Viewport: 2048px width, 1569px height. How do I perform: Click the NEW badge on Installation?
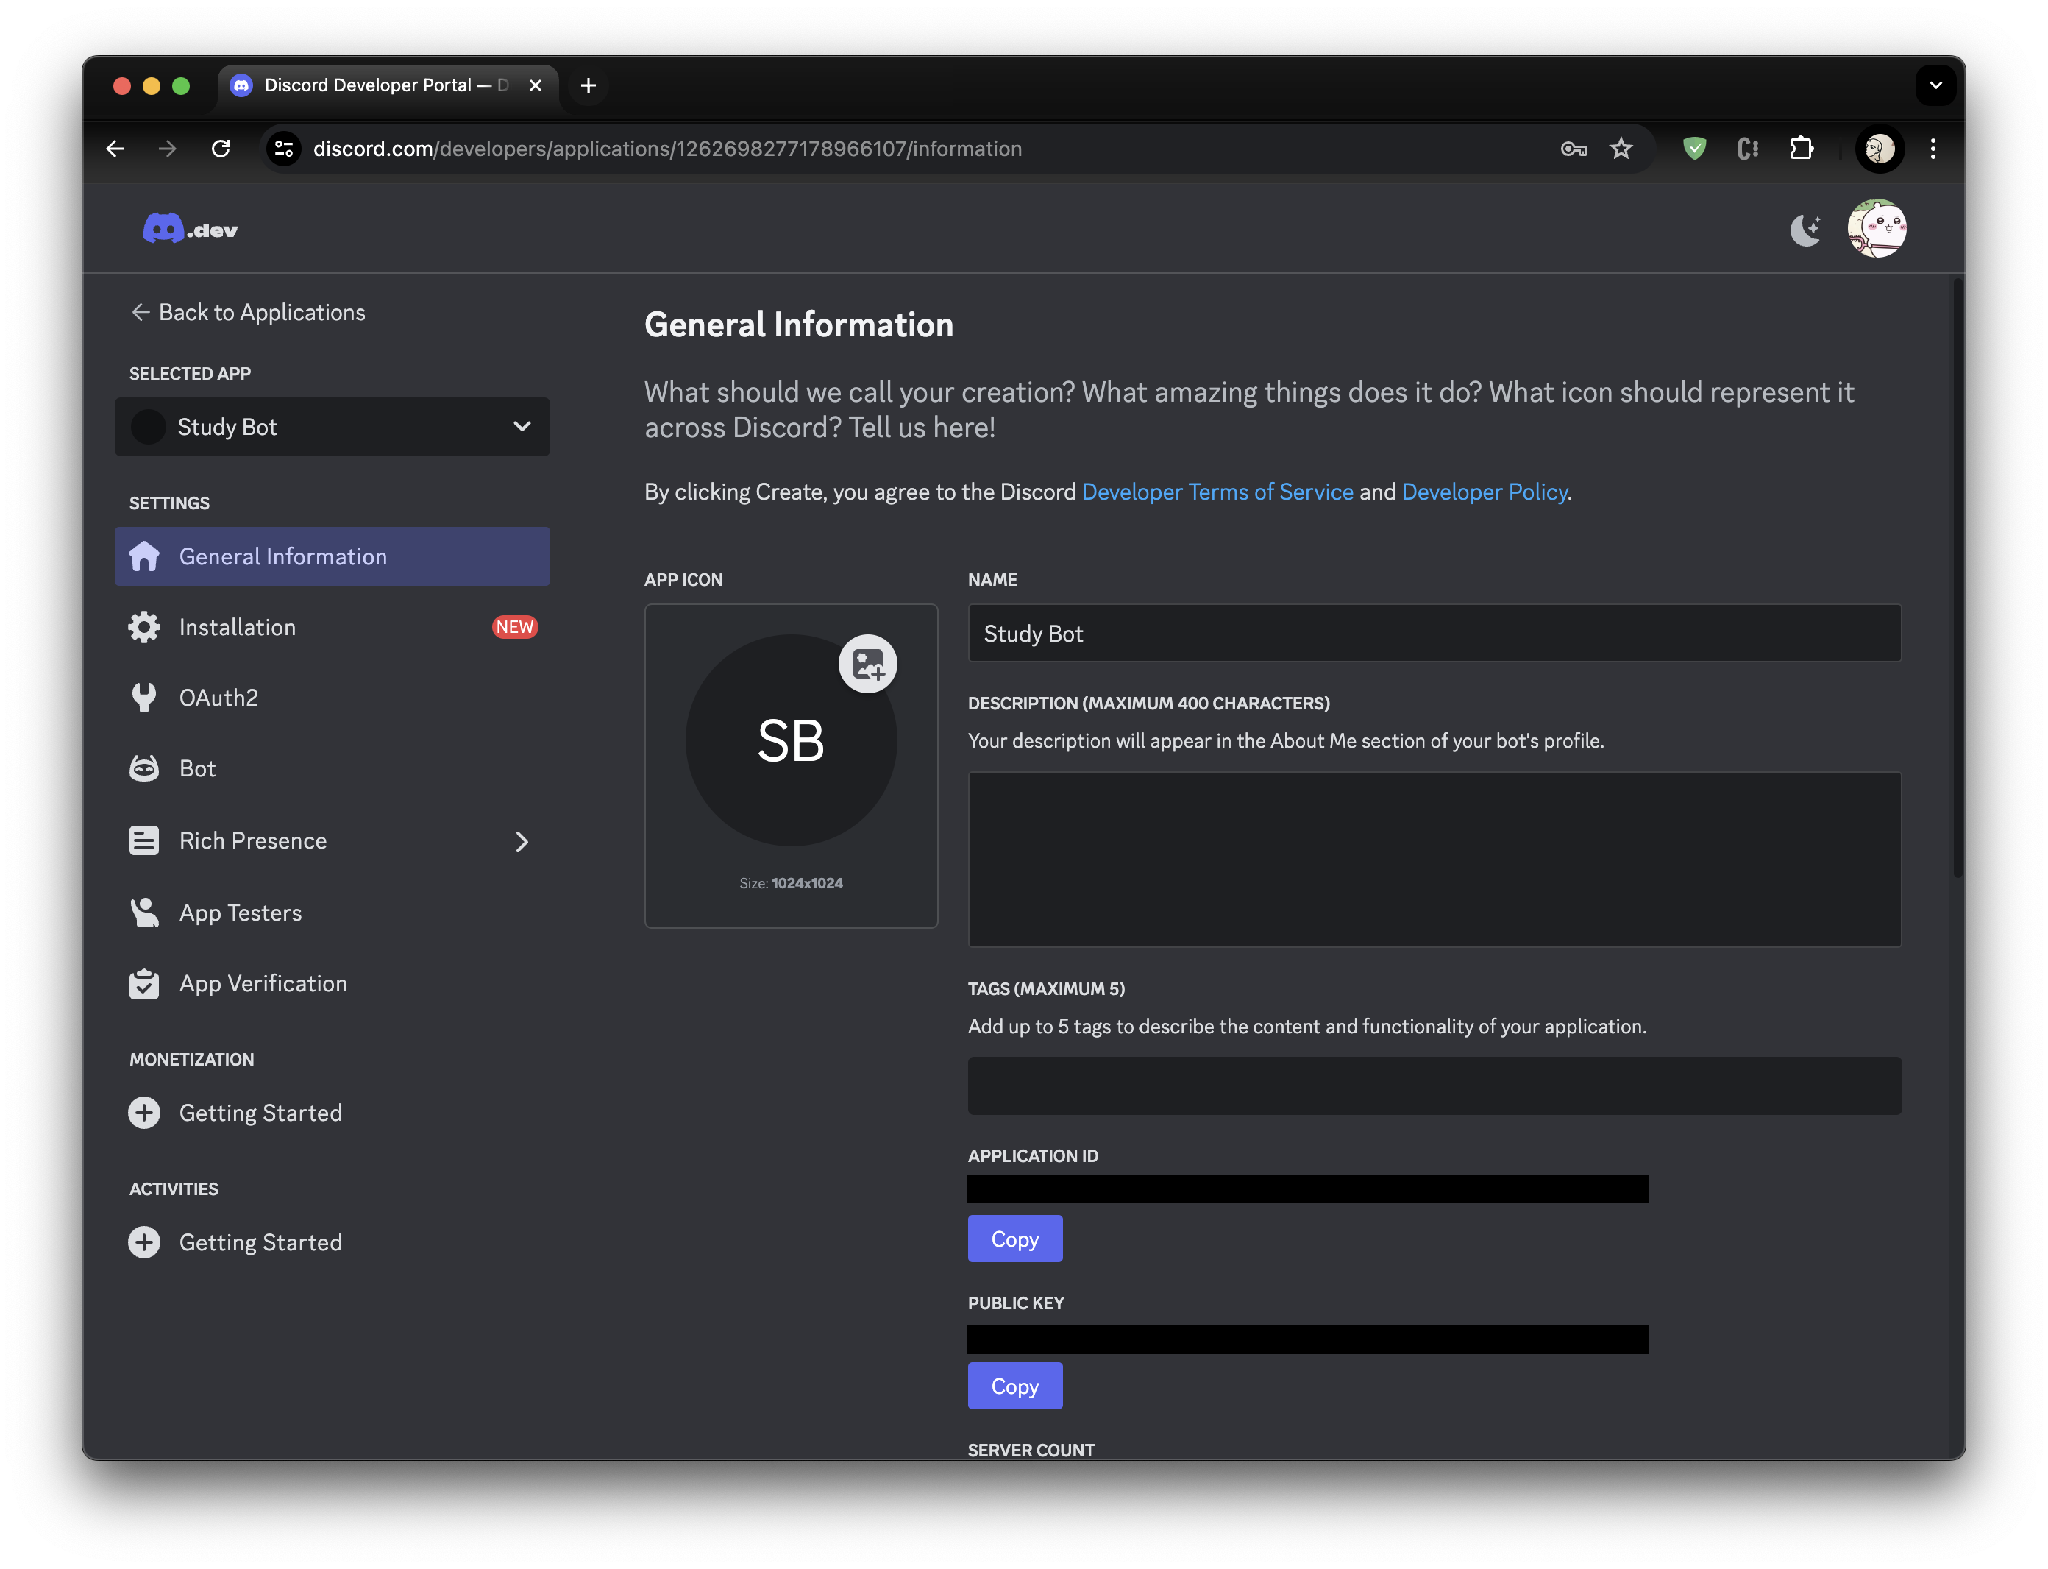pyautogui.click(x=514, y=628)
